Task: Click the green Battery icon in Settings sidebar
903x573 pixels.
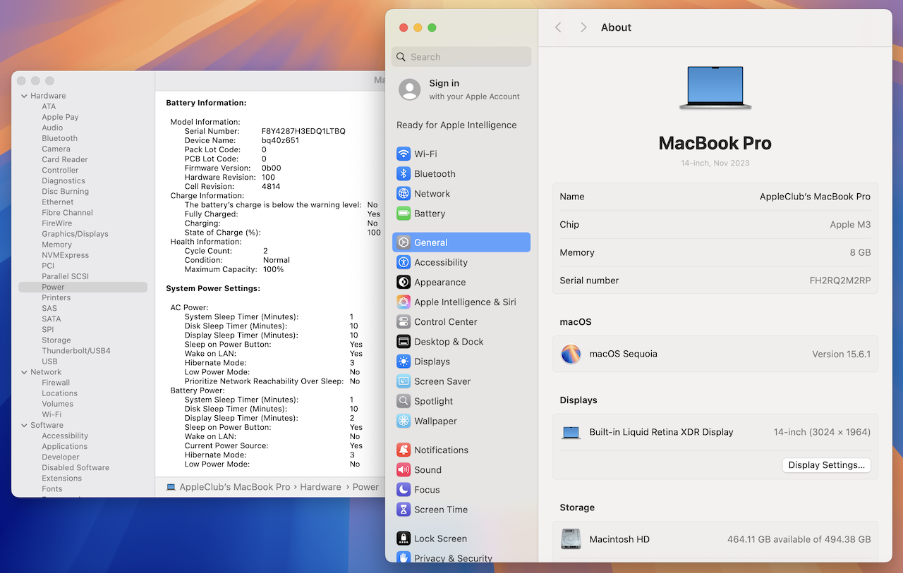Action: tap(404, 213)
